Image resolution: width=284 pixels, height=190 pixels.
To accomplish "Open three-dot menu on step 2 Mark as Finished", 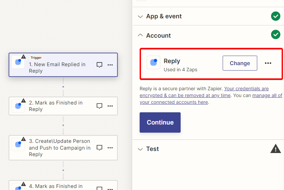I will coord(110,106).
